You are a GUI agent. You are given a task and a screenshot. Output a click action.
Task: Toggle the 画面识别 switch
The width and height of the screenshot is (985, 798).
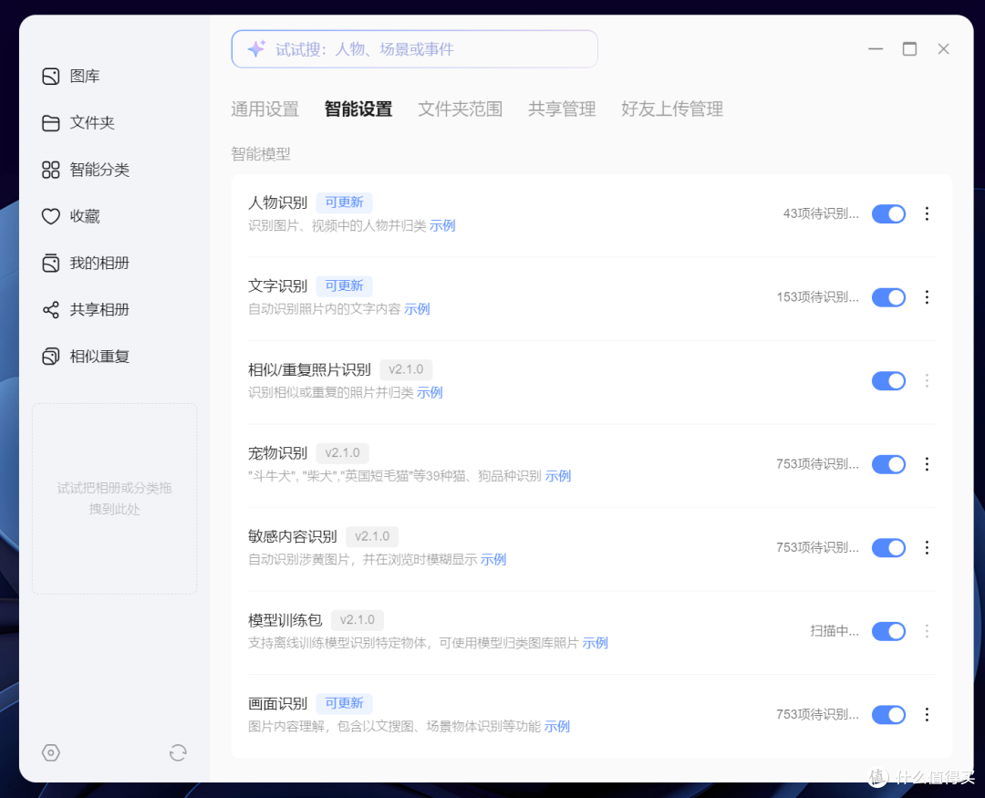pyautogui.click(x=888, y=714)
